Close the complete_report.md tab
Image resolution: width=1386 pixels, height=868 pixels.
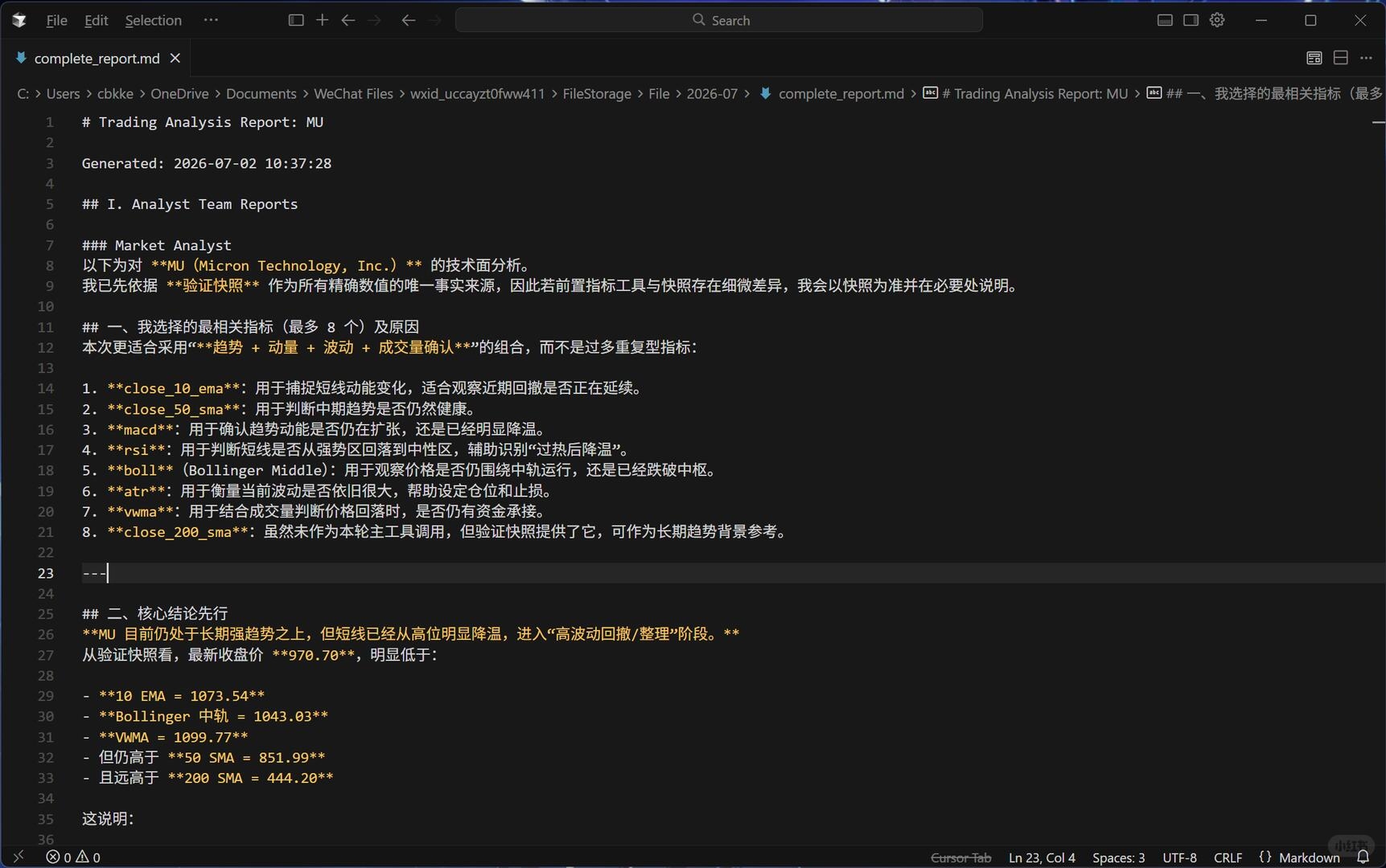175,58
